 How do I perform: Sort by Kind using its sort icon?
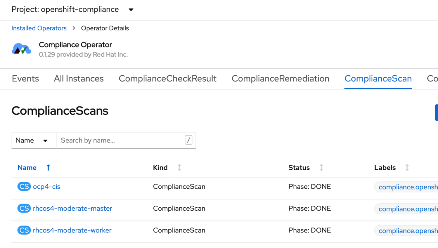[x=179, y=167]
